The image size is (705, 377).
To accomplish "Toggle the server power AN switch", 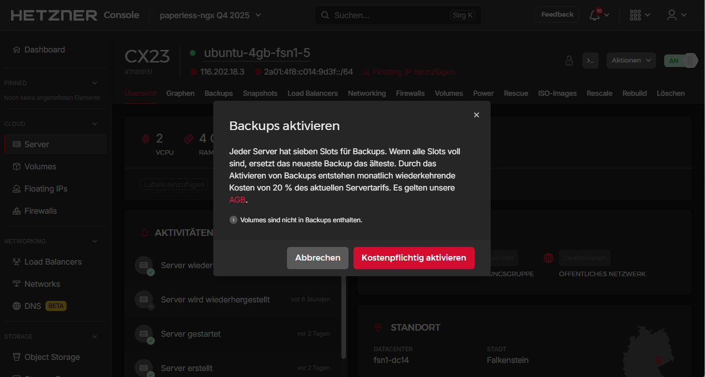I will click(680, 60).
